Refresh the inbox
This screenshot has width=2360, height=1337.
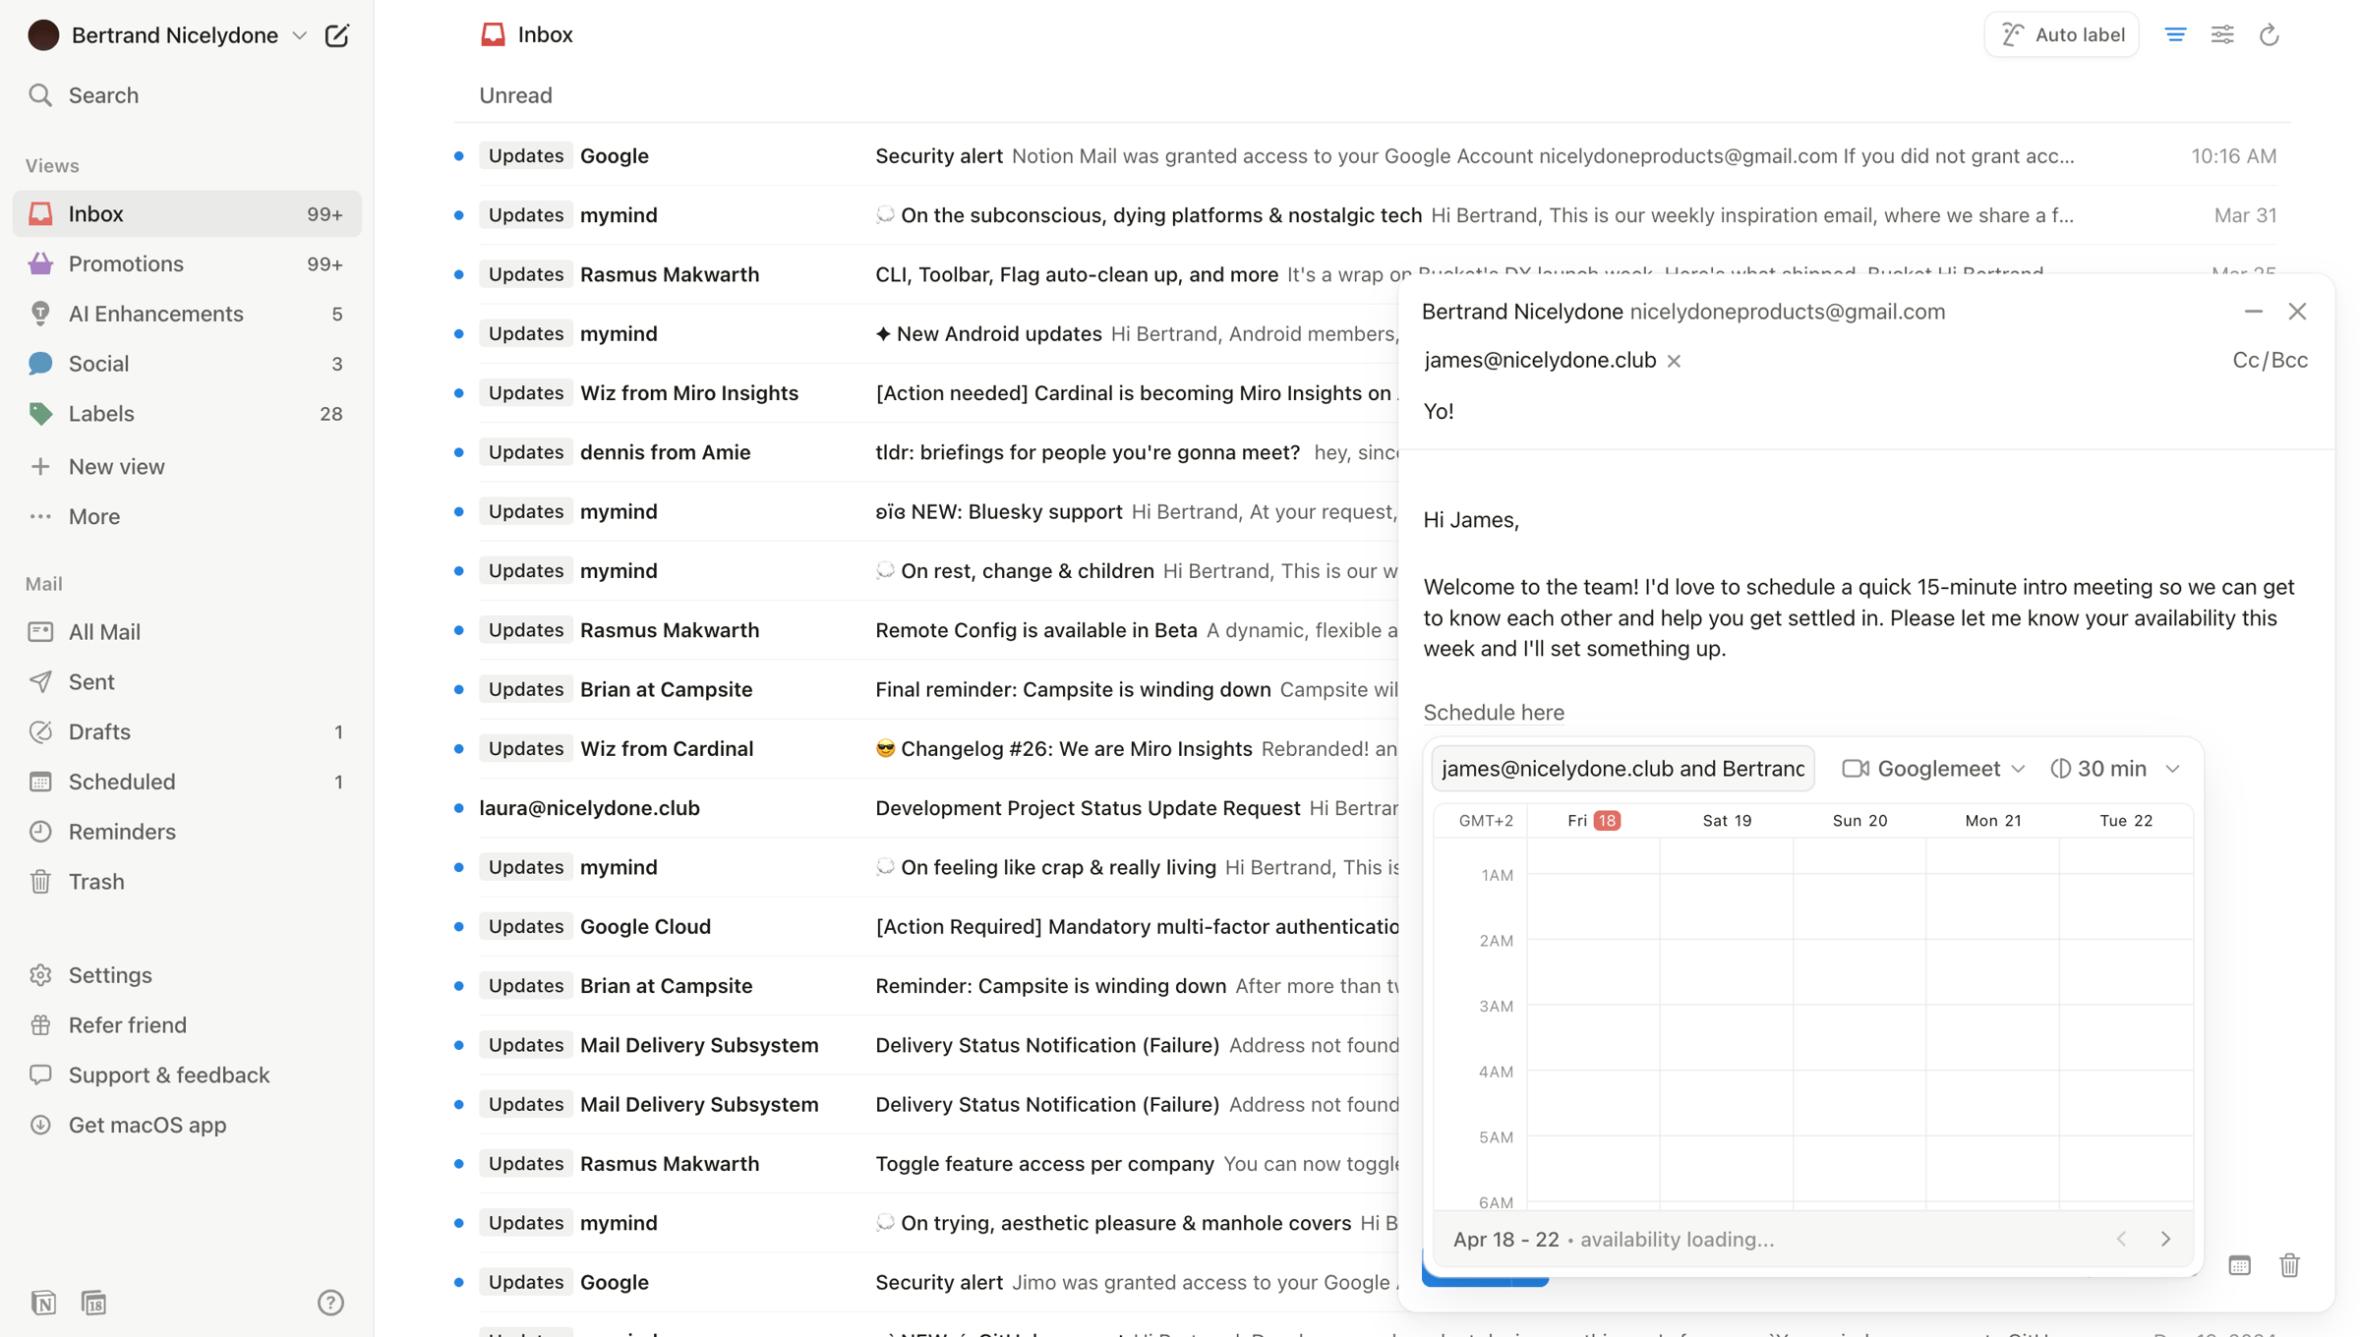pyautogui.click(x=2270, y=34)
